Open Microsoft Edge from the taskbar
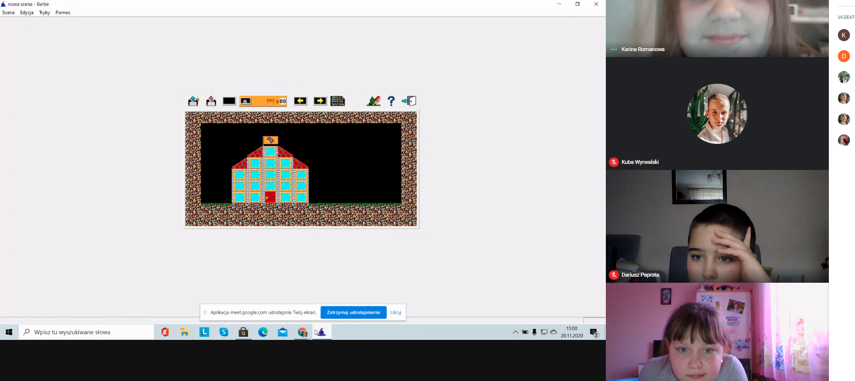855x381 pixels. coord(263,332)
